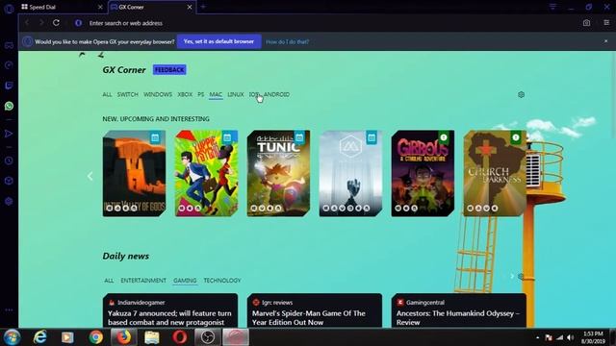Viewport: 616px width, 346px height.
Task: Open Settings gear in sidebar
Action: (9, 201)
